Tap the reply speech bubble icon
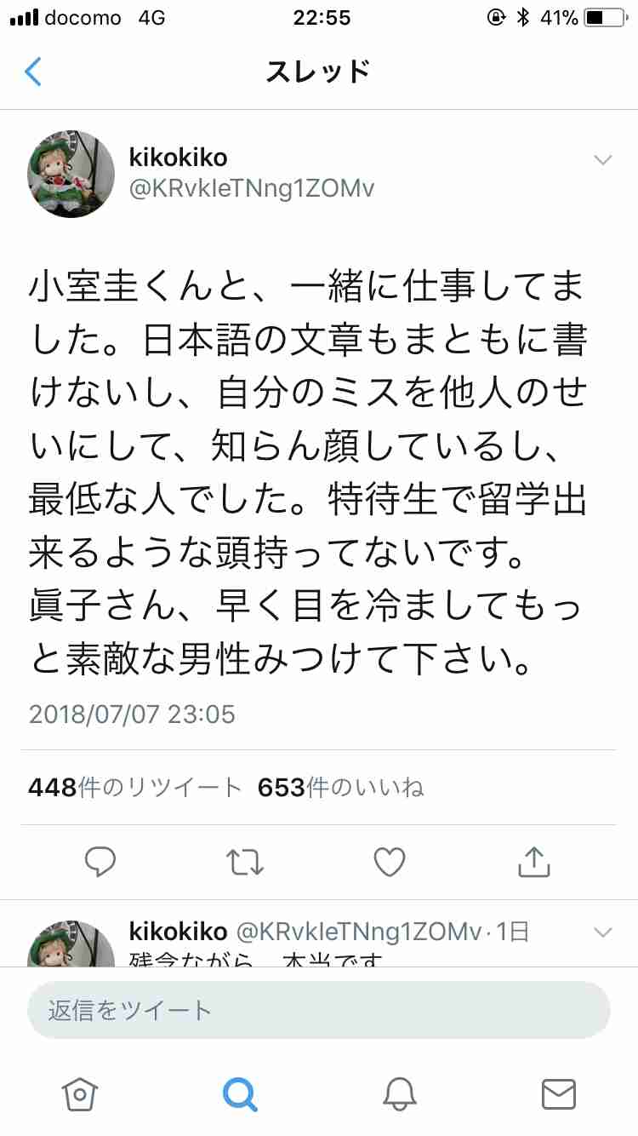The width and height of the screenshot is (638, 1136). [x=100, y=862]
